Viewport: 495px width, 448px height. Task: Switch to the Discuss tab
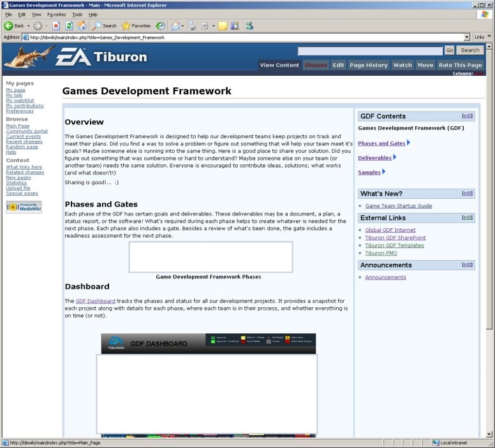pyautogui.click(x=316, y=65)
